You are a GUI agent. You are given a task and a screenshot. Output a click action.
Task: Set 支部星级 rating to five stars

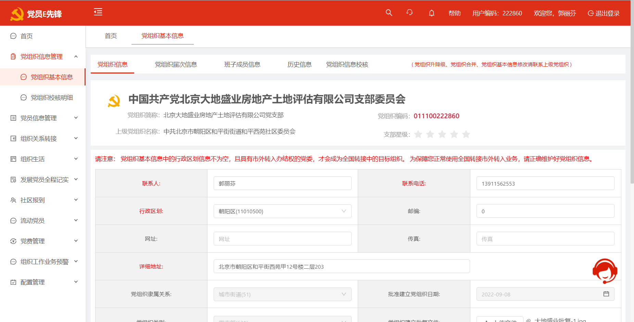tap(466, 134)
